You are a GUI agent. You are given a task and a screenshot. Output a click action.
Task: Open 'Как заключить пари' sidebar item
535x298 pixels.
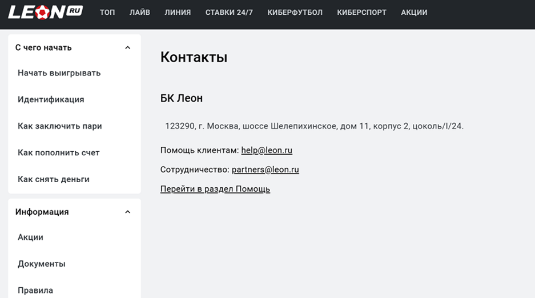pos(60,126)
